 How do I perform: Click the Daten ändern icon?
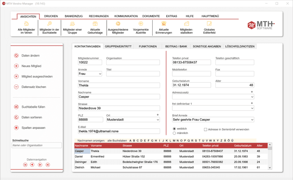[x=16, y=55]
